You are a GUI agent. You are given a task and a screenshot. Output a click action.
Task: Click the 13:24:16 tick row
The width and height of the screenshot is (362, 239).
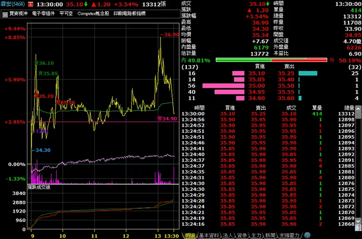tap(268, 224)
